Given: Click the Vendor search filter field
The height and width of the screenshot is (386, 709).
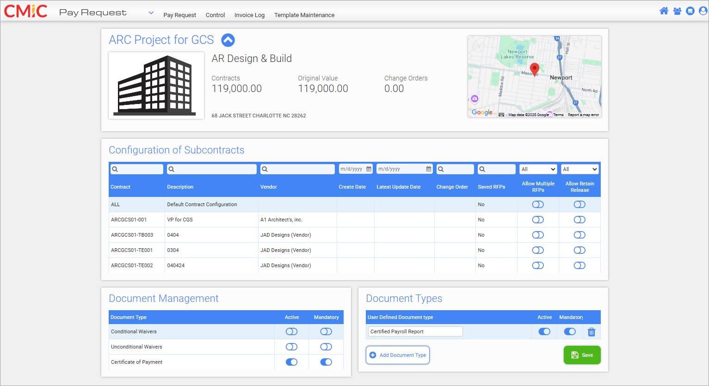Looking at the screenshot, I should click(x=297, y=169).
